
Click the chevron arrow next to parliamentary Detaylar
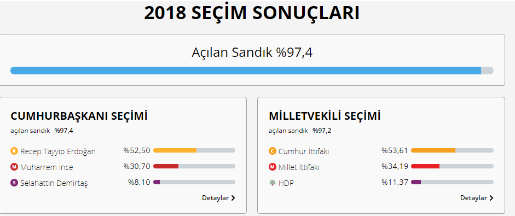click(491, 198)
